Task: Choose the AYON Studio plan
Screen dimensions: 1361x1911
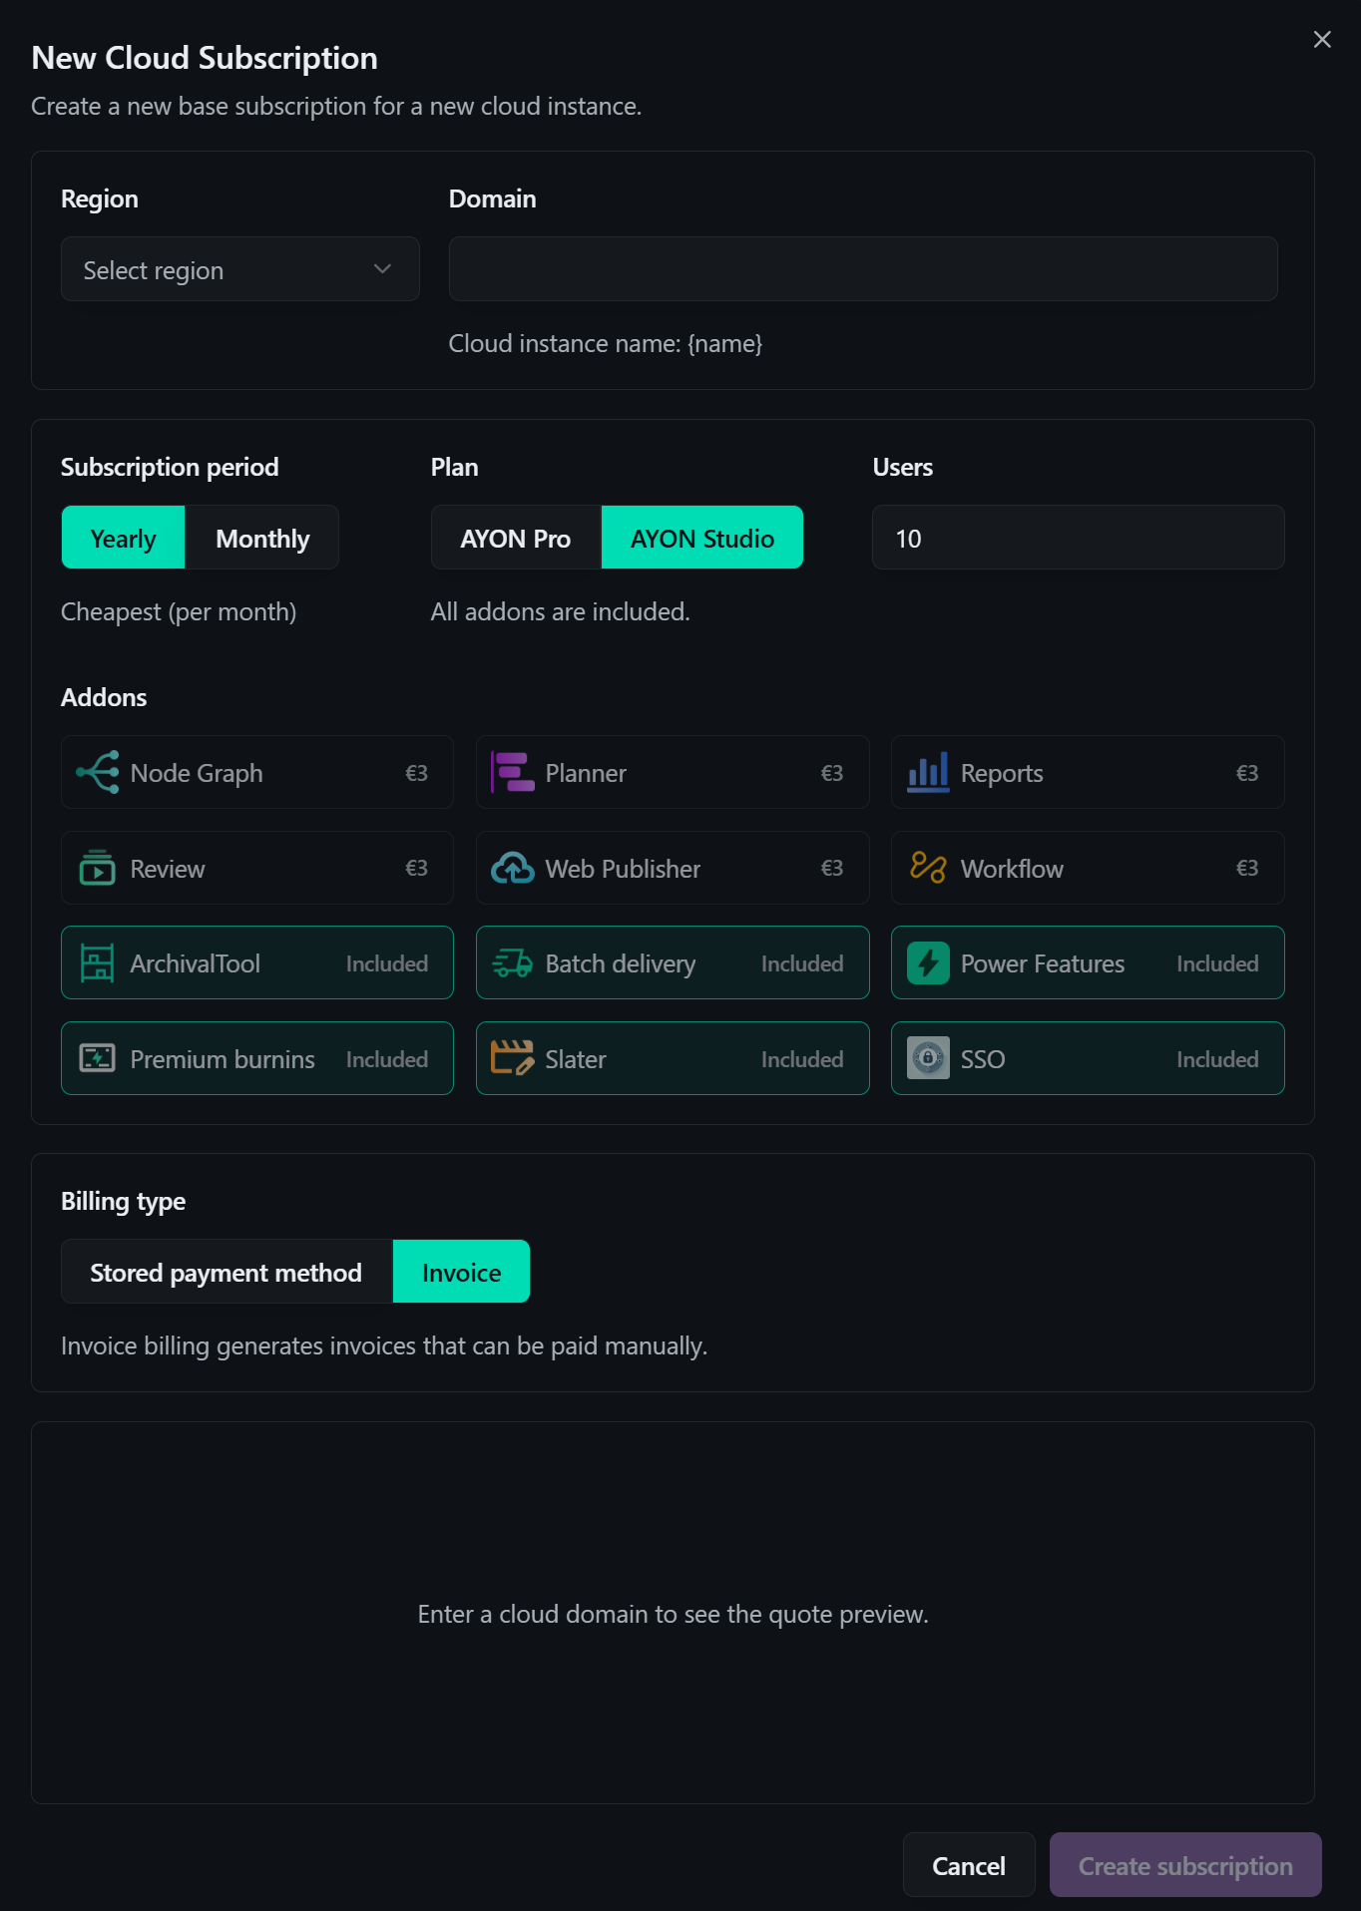Action: point(702,538)
